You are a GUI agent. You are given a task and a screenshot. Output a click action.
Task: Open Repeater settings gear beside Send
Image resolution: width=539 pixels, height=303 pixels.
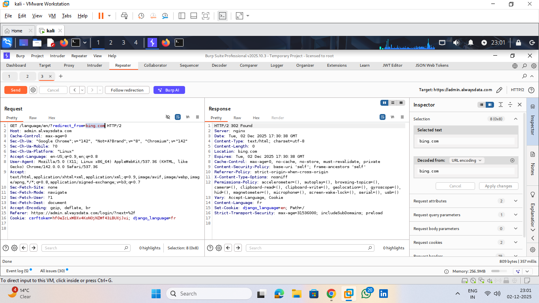[33, 90]
